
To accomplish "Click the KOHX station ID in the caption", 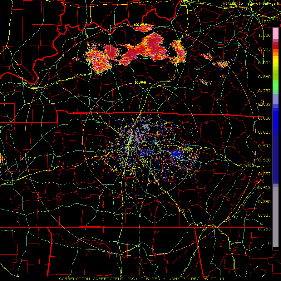I will coord(174,279).
